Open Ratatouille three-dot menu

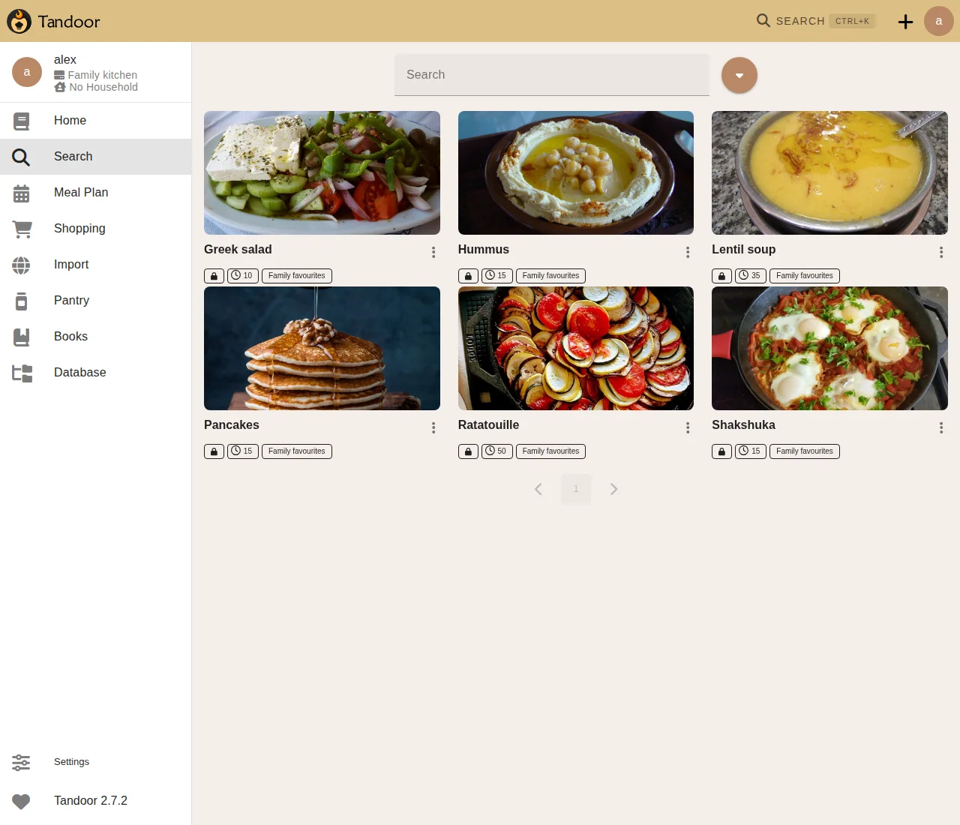[x=688, y=428]
